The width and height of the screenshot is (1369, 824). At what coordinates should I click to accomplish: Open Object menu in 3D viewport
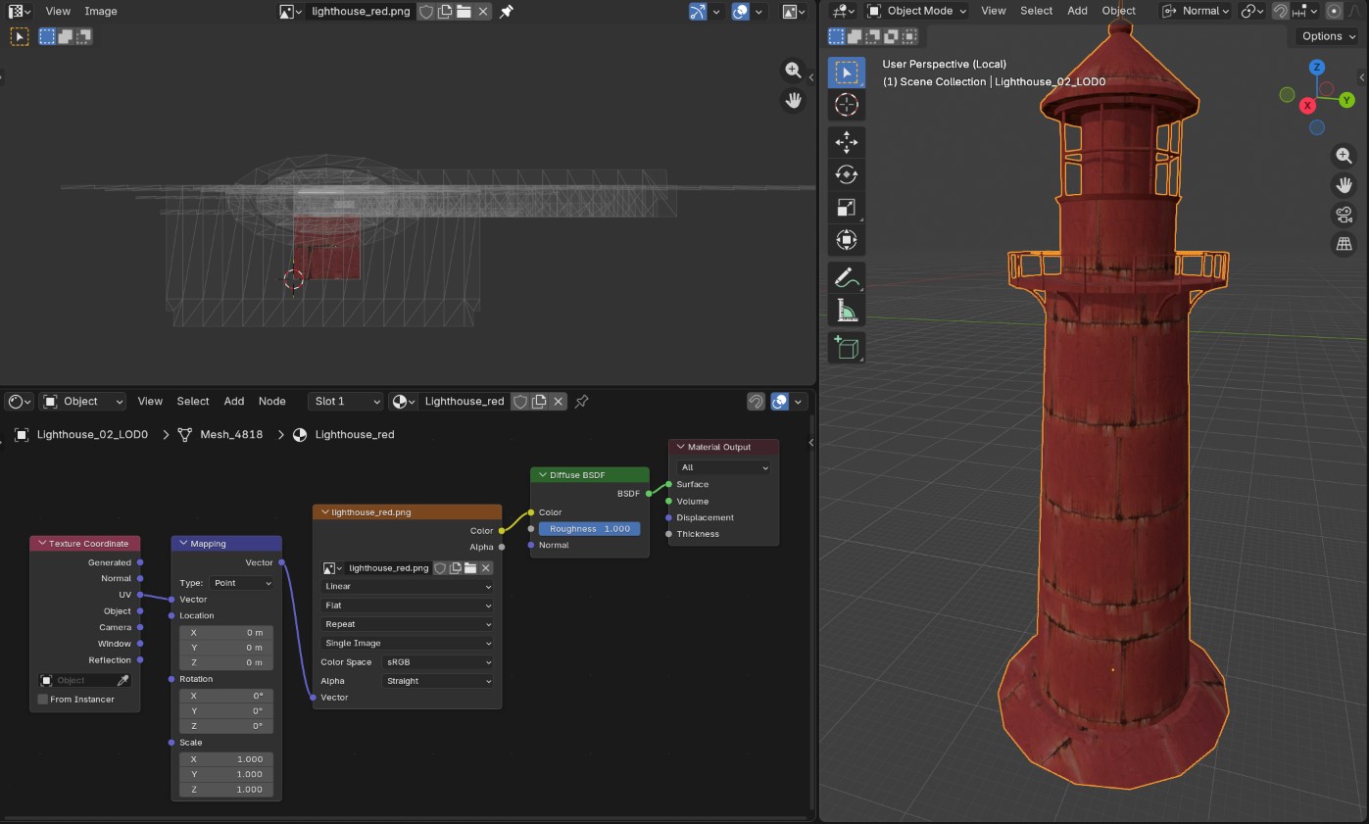pyautogui.click(x=1118, y=11)
